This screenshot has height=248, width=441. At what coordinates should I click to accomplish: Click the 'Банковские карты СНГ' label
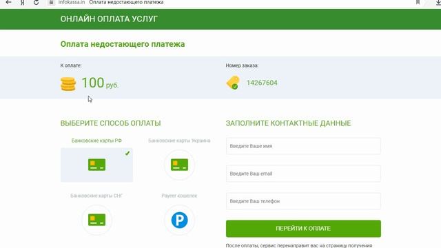pyautogui.click(x=96, y=196)
